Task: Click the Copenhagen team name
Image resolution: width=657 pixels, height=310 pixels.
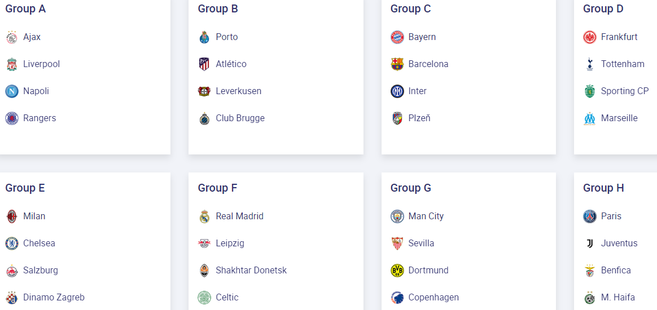Action: (x=433, y=298)
